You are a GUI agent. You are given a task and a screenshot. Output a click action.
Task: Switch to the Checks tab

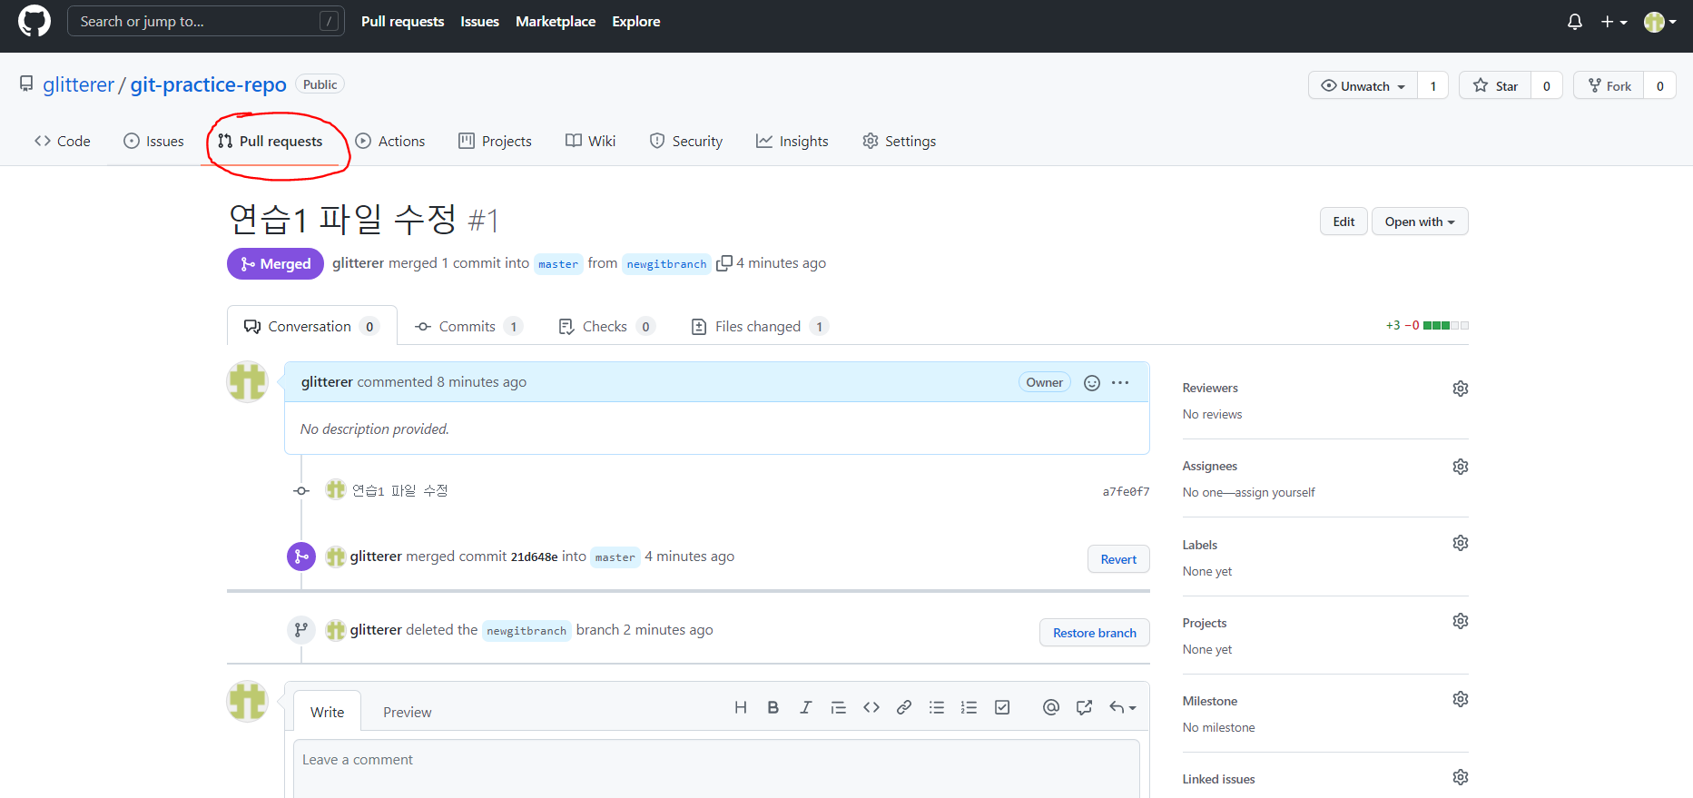606,326
